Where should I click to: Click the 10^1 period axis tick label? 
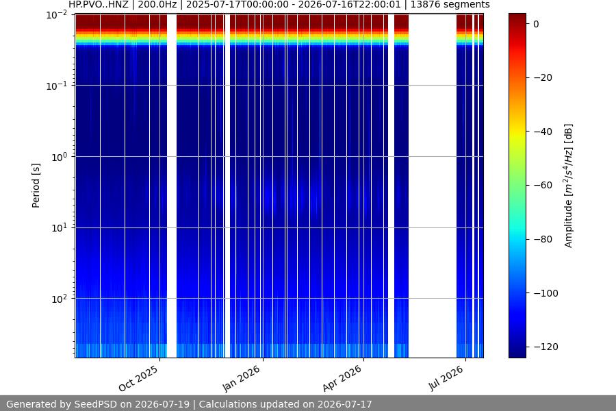(x=59, y=228)
